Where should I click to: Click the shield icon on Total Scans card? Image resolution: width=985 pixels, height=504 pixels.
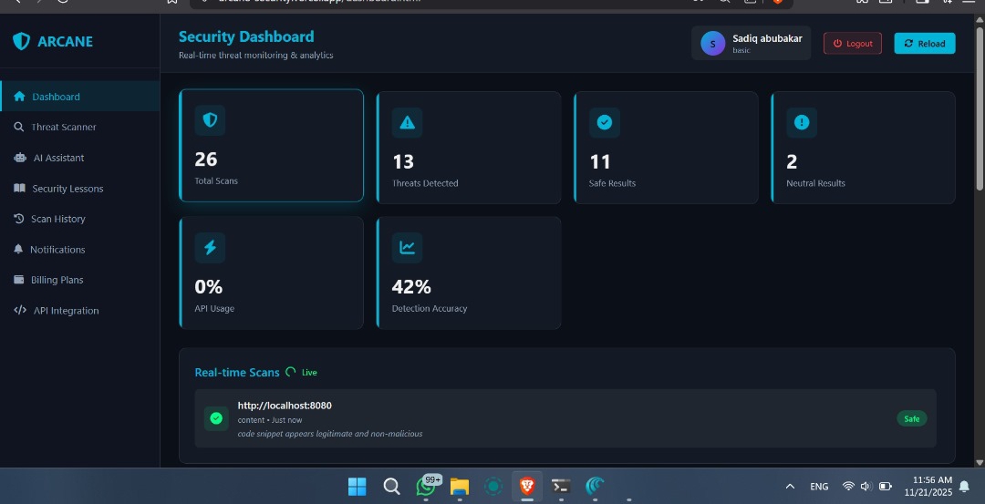point(210,120)
